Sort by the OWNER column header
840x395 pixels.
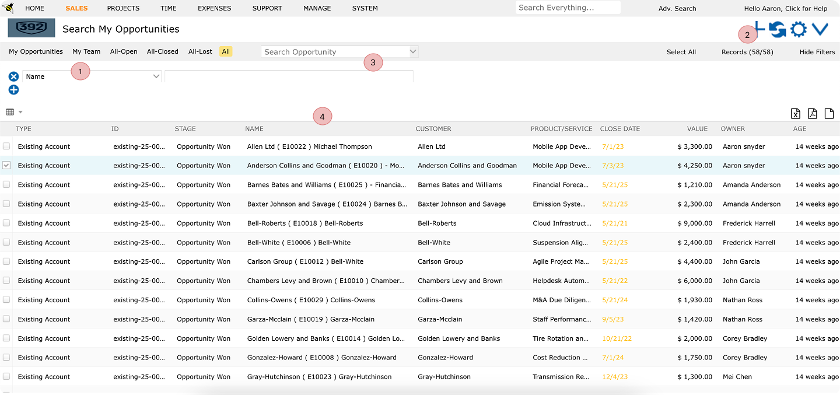click(x=733, y=129)
